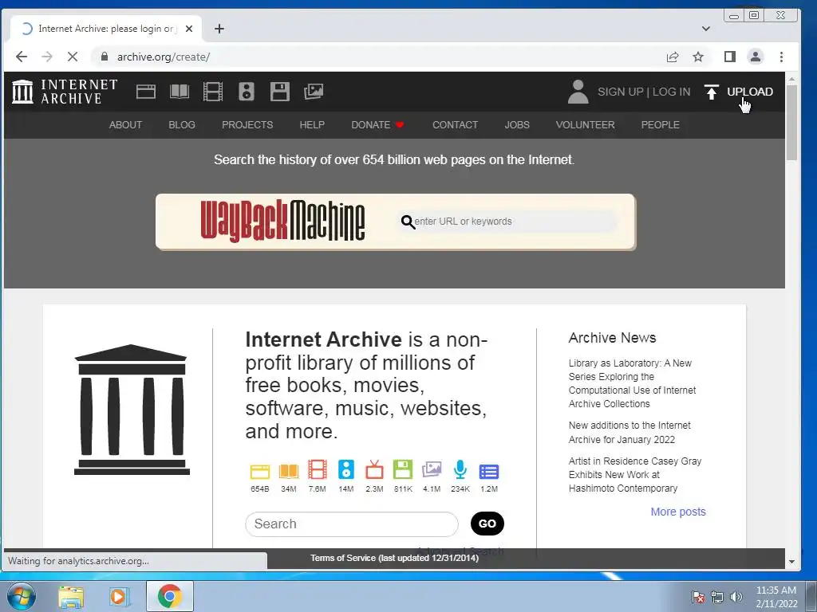This screenshot has height=612, width=817.
Task: Select the Internet Archive browser tab
Action: pos(106,29)
